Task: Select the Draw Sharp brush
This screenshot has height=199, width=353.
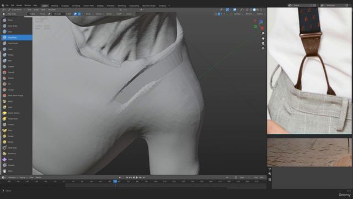Action: coord(17,26)
